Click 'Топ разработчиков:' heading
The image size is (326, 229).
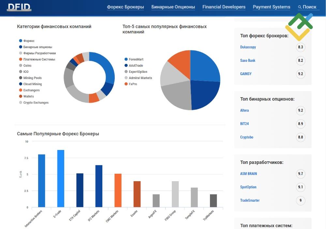tap(262, 162)
